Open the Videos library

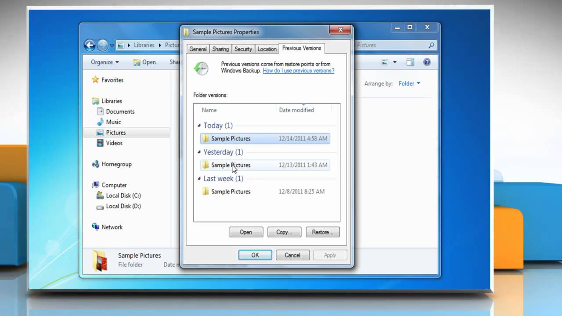[x=114, y=143]
